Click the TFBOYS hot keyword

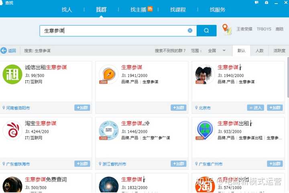point(264,29)
